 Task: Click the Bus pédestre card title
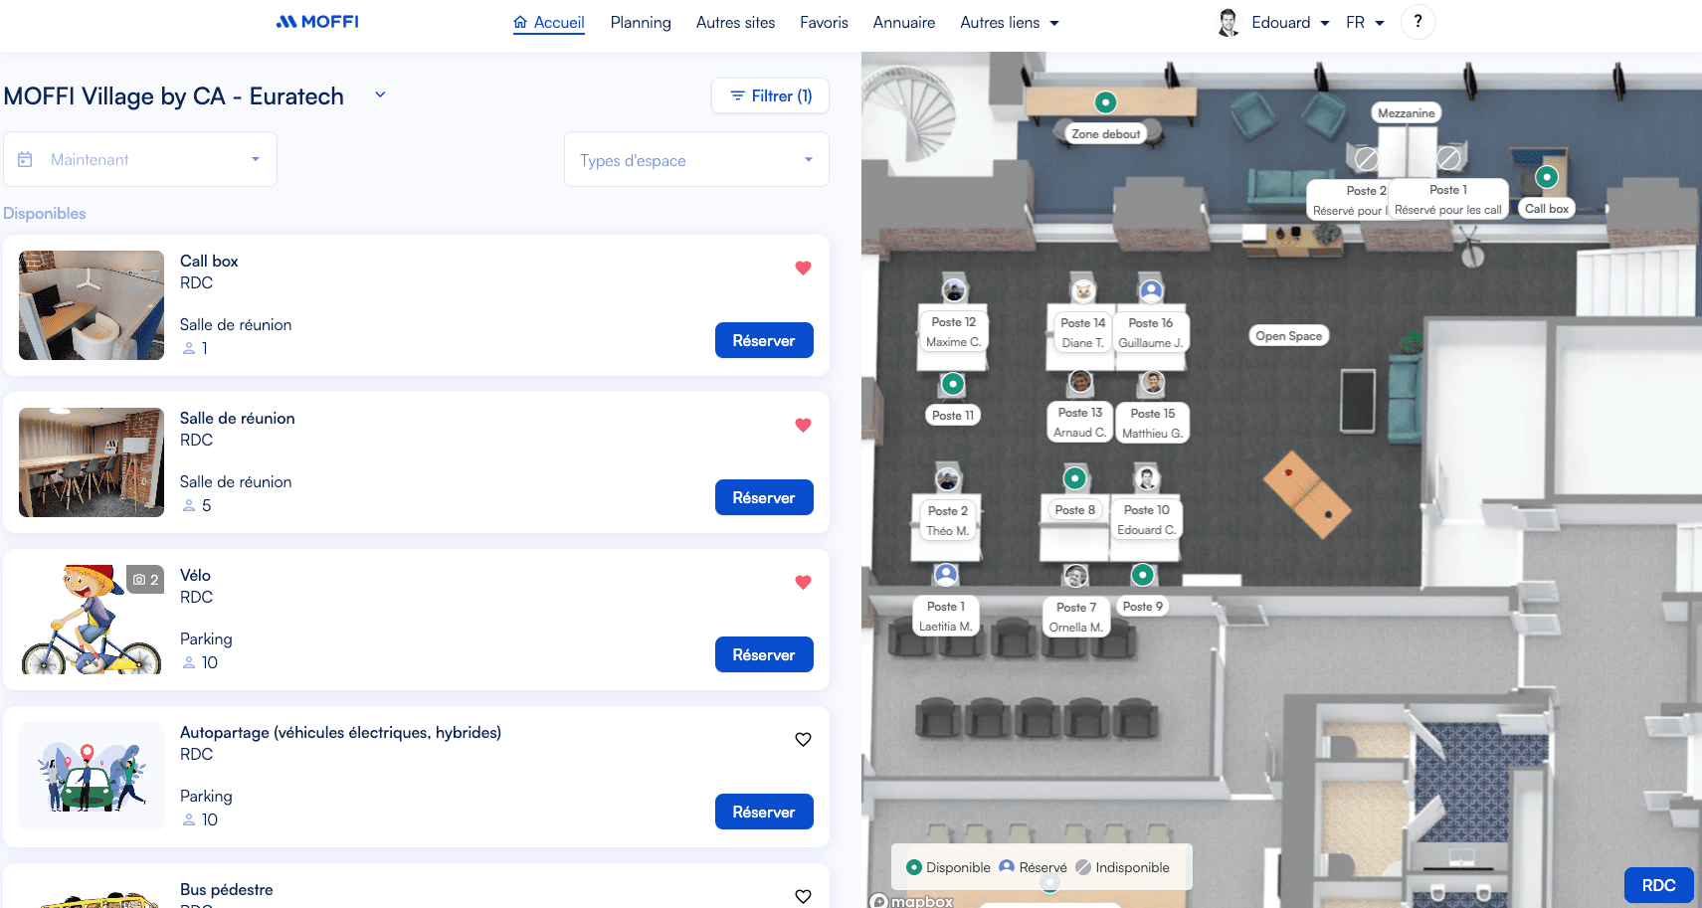[x=226, y=889]
